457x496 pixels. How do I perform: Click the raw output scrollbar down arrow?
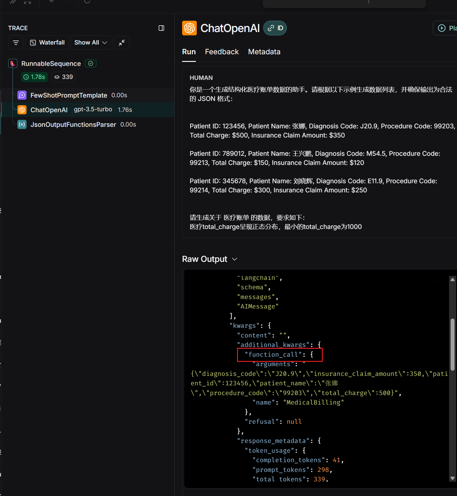tap(452, 478)
